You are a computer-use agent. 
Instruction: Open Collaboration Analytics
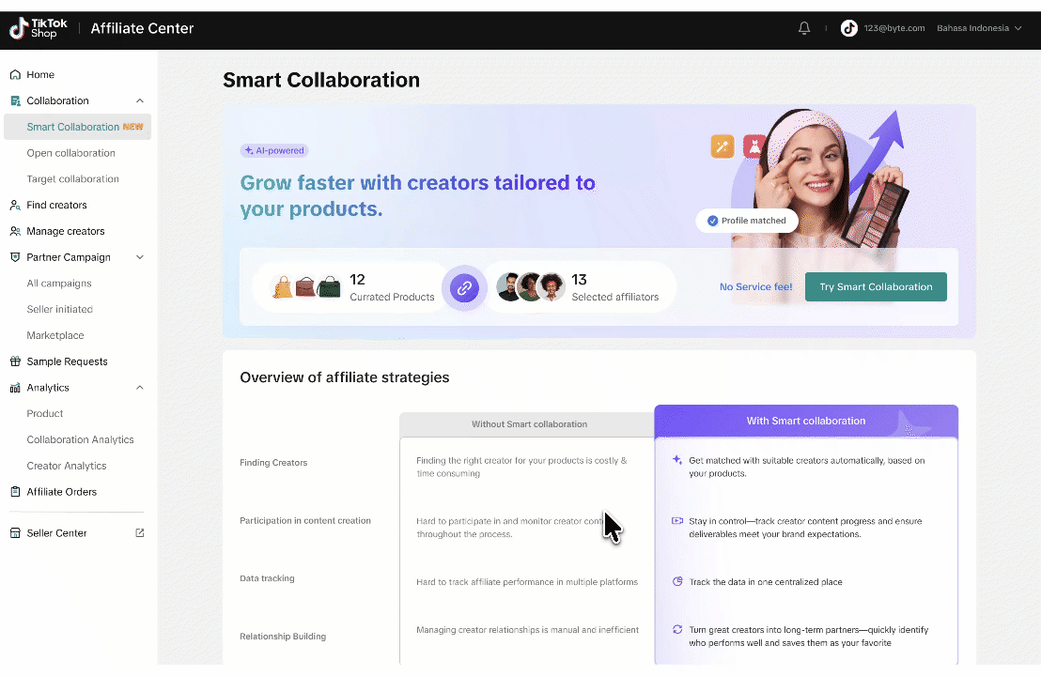(x=81, y=439)
